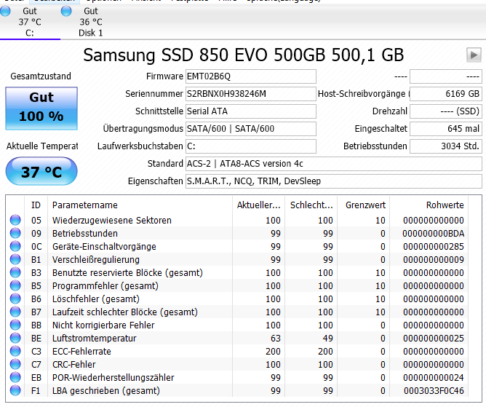Viewport: 486px width, 407px height.
Task: Click the Drehzahl value ---- (SSD)
Action: 446,111
